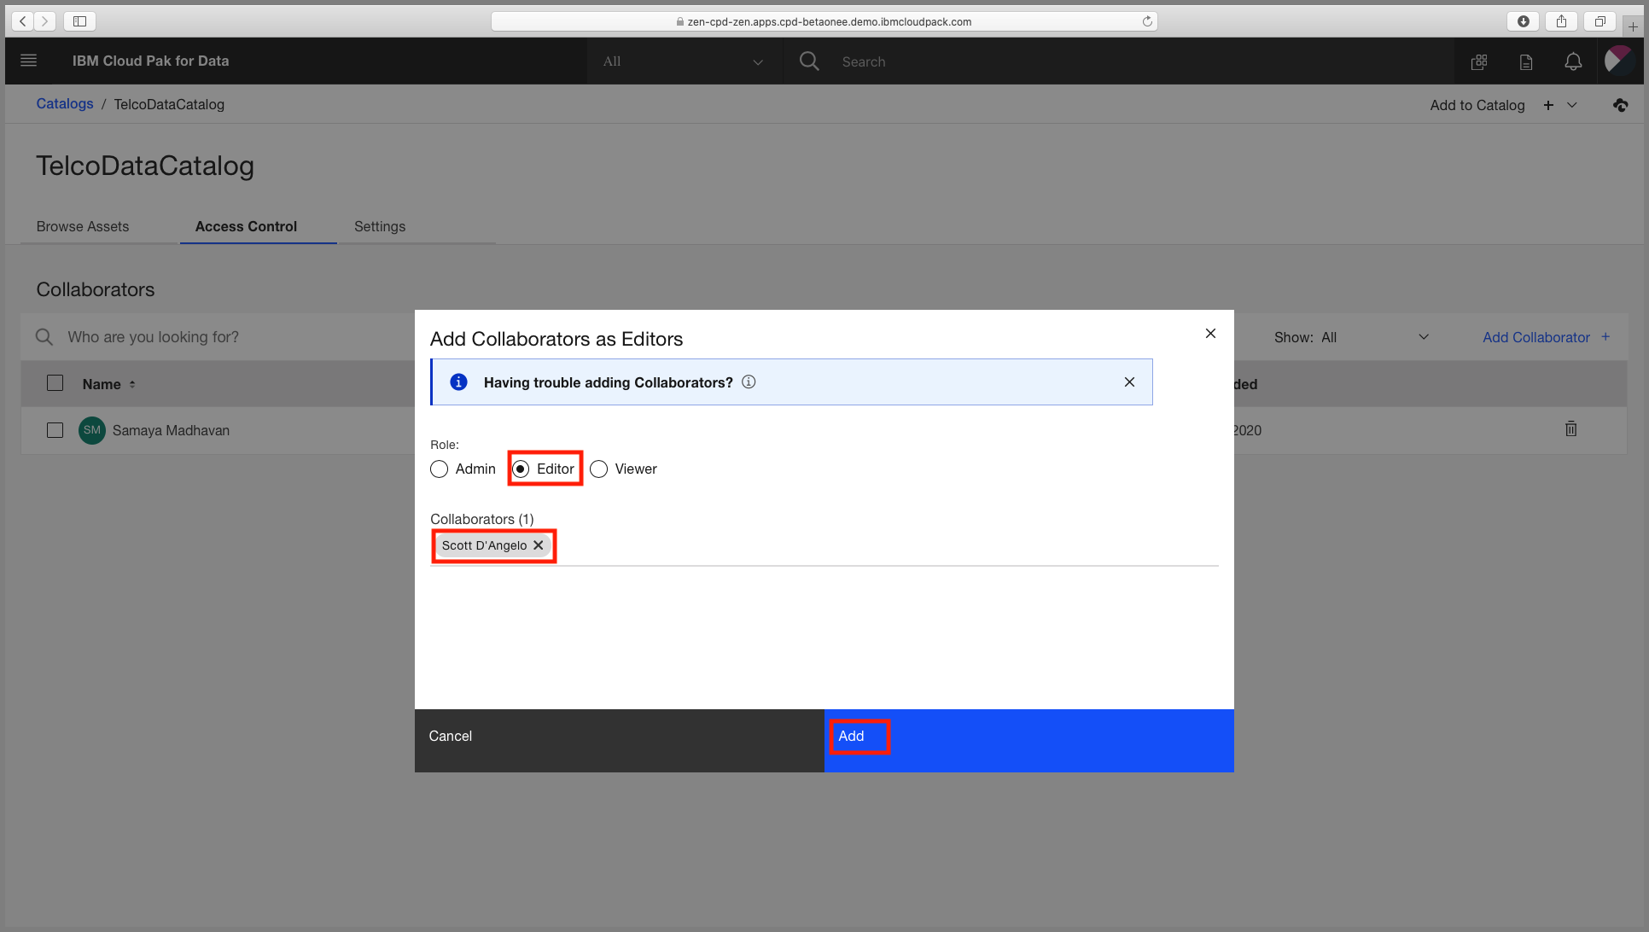1649x932 pixels.
Task: Click the info icon next to Having trouble adding Collaborators
Action: tap(749, 382)
